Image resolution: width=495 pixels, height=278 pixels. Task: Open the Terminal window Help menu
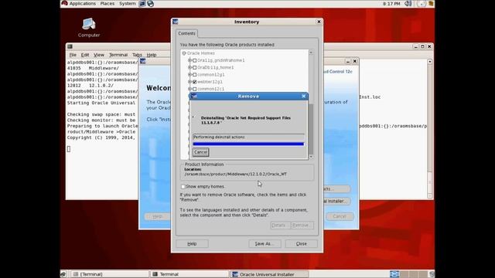pyautogui.click(x=152, y=55)
